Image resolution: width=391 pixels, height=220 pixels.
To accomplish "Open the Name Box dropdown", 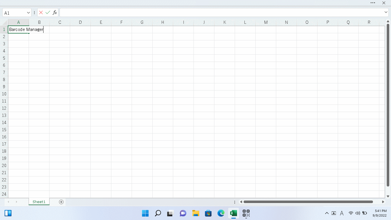I will point(28,13).
